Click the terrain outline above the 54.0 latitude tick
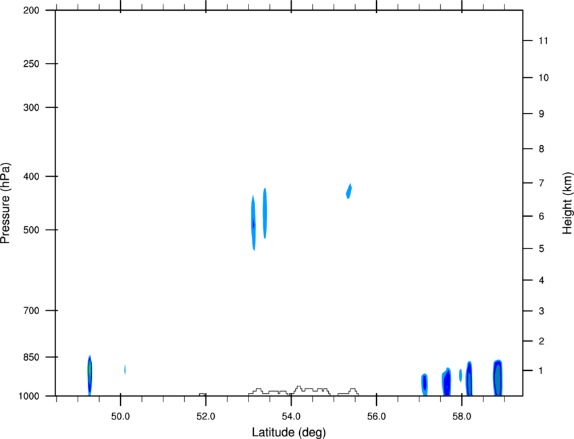 [289, 390]
